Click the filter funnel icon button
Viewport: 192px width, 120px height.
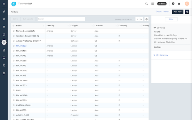click(187, 12)
